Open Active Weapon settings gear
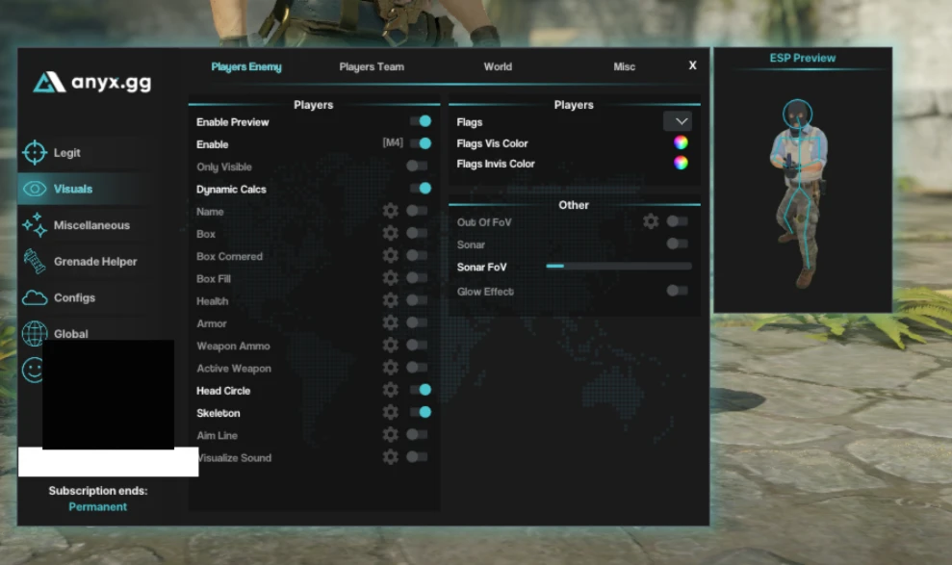This screenshot has height=565, width=952. 391,368
